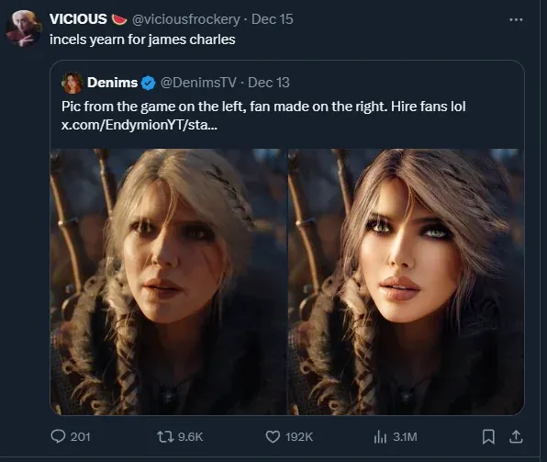
Task: Open the three-dot more options menu
Action: pos(516,20)
